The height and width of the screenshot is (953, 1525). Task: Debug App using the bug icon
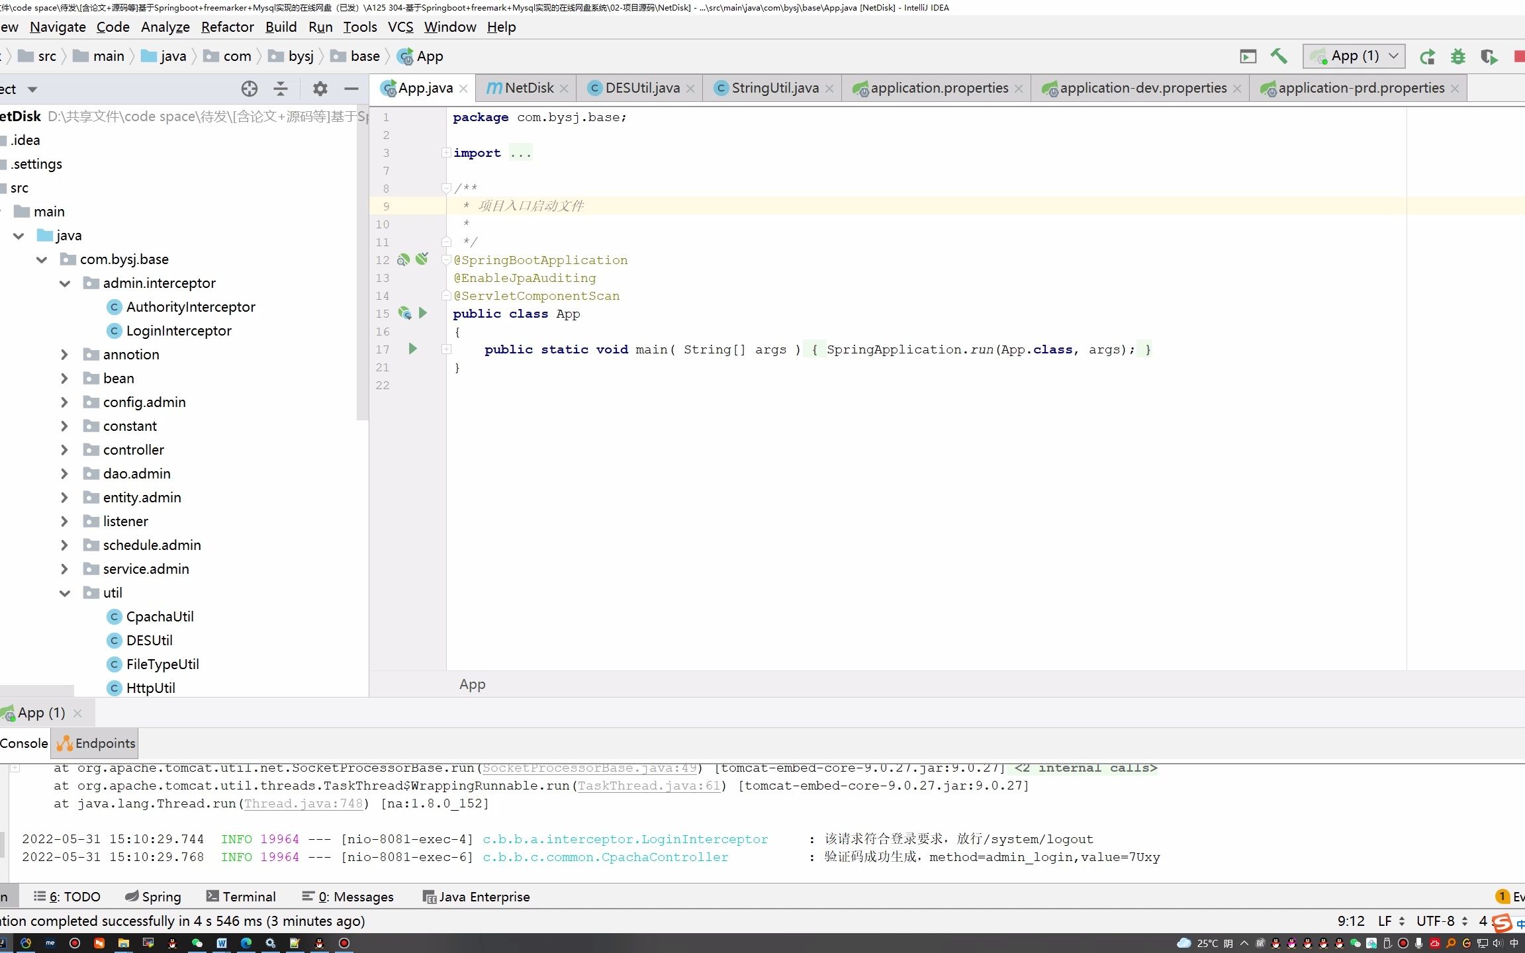point(1458,56)
